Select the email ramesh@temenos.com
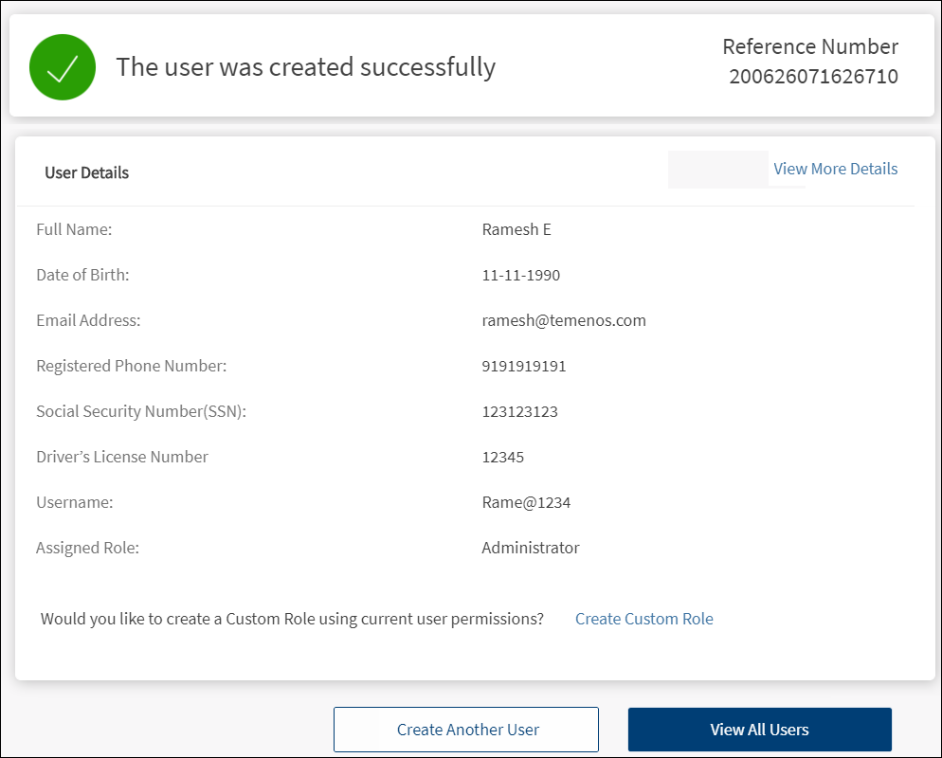The height and width of the screenshot is (758, 942). click(x=563, y=320)
